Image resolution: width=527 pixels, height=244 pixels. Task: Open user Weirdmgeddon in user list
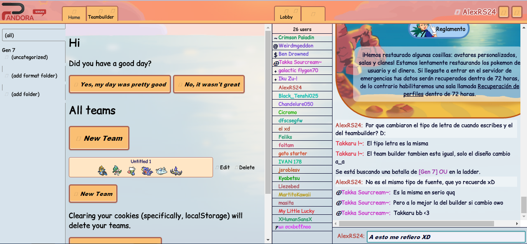302,46
